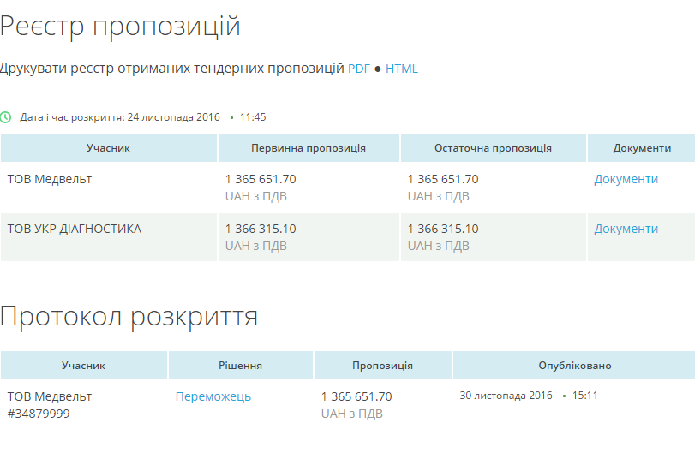695x459 pixels.
Task: Click the 1 366 315.10 initial offer amount
Action: (261, 229)
